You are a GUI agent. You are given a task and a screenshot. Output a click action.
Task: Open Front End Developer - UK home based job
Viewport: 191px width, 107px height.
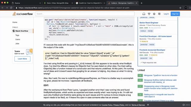point(155,36)
